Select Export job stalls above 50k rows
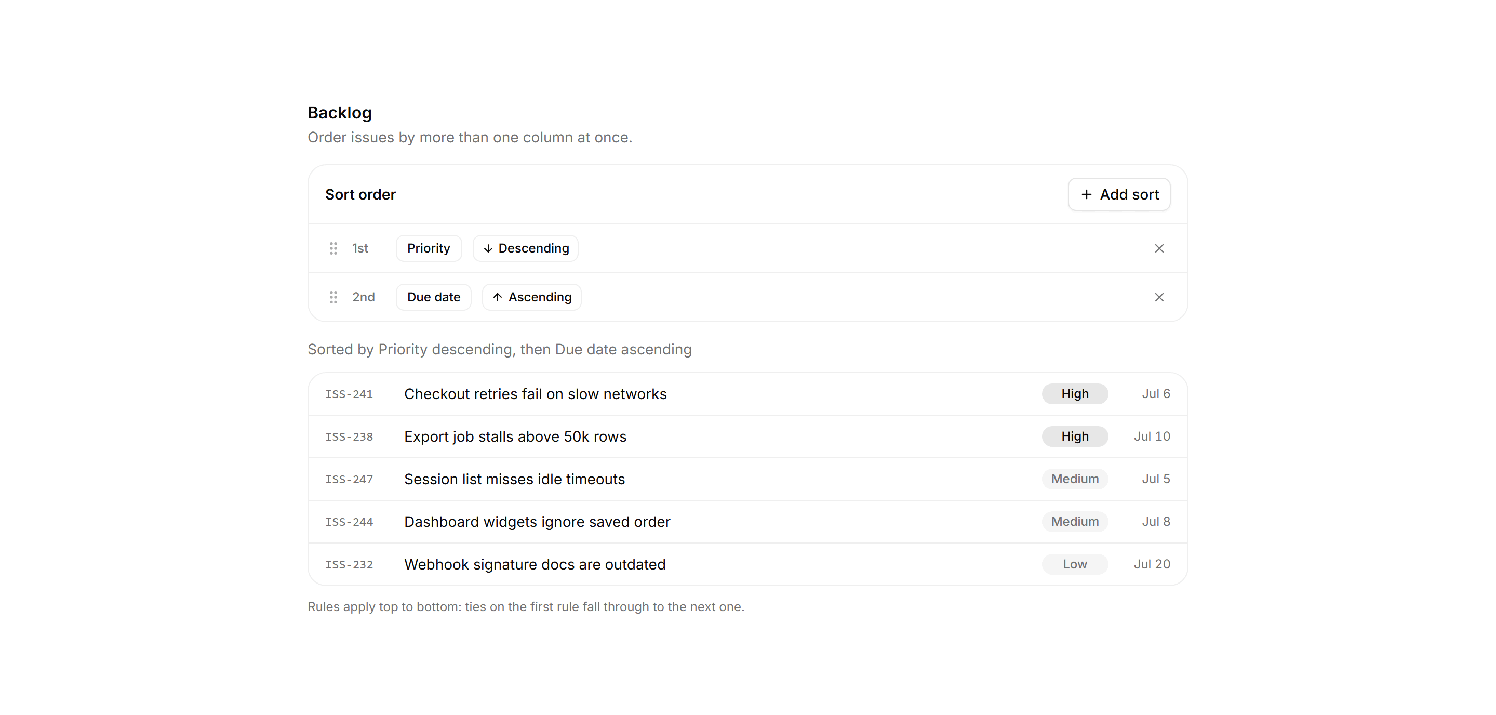Image resolution: width=1496 pixels, height=715 pixels. tap(515, 437)
